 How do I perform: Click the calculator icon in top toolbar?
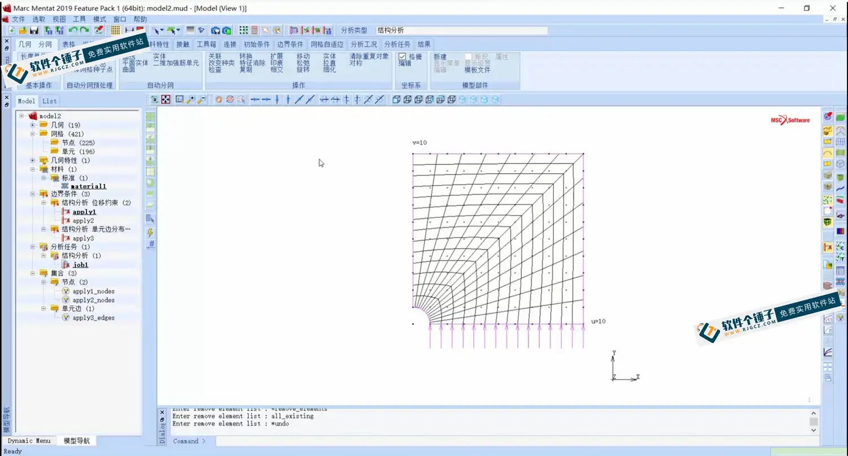(x=254, y=31)
